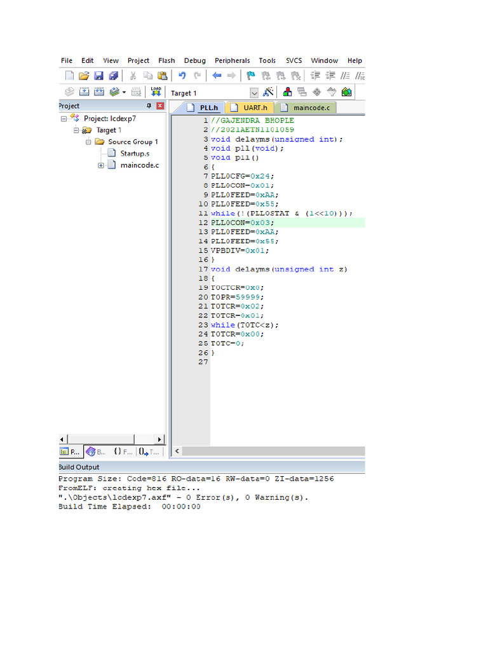Expand the maincode.c tree node
Screen dimensions: 488x651
[101, 165]
